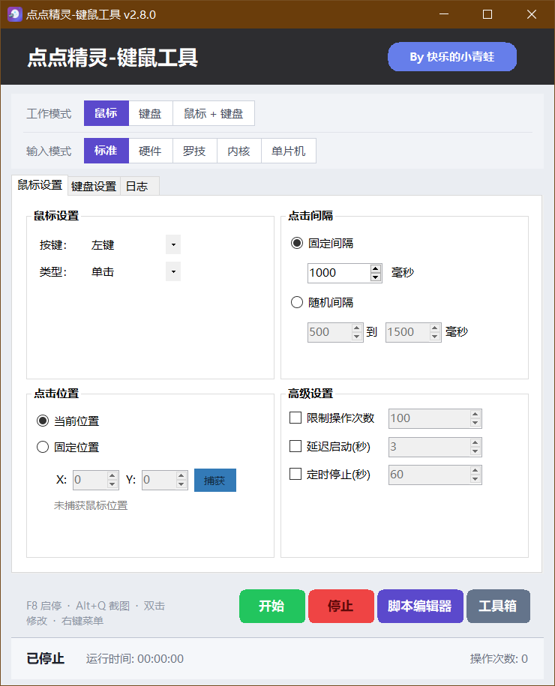Decrease random minimum 500 value
Image resolution: width=555 pixels, height=686 pixels.
(357, 337)
